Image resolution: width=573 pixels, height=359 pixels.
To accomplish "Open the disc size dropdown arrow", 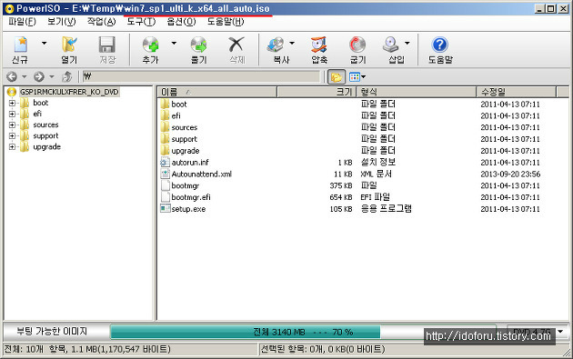I will (560, 331).
